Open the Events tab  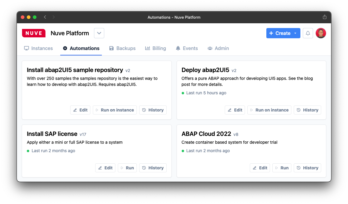click(x=187, y=48)
